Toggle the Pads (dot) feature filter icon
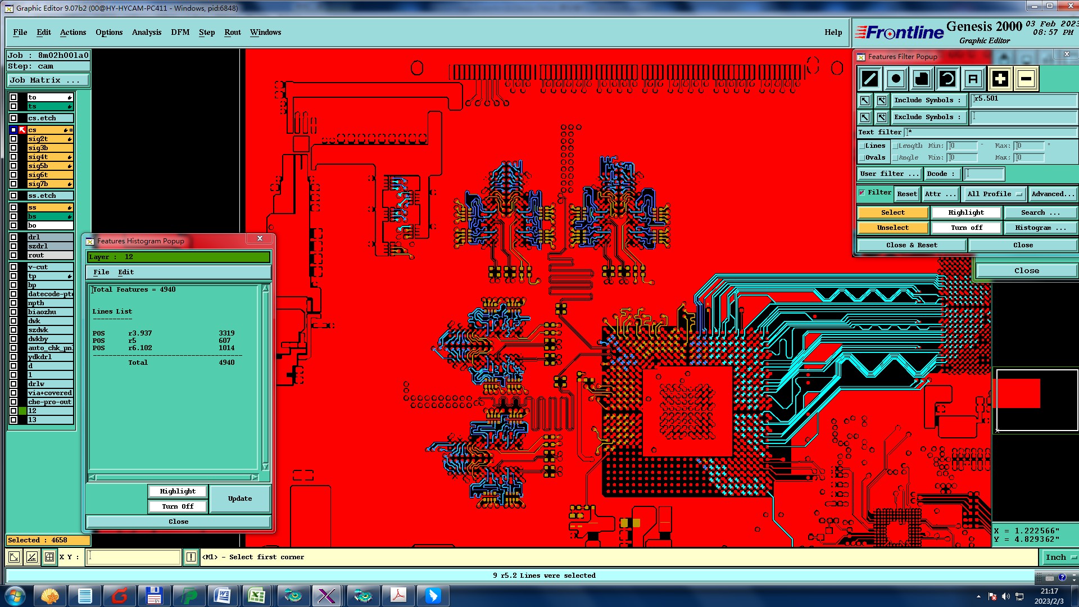The width and height of the screenshot is (1079, 607). 896,79
